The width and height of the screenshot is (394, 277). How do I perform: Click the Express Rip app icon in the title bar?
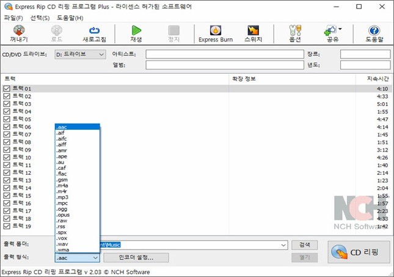(9, 7)
